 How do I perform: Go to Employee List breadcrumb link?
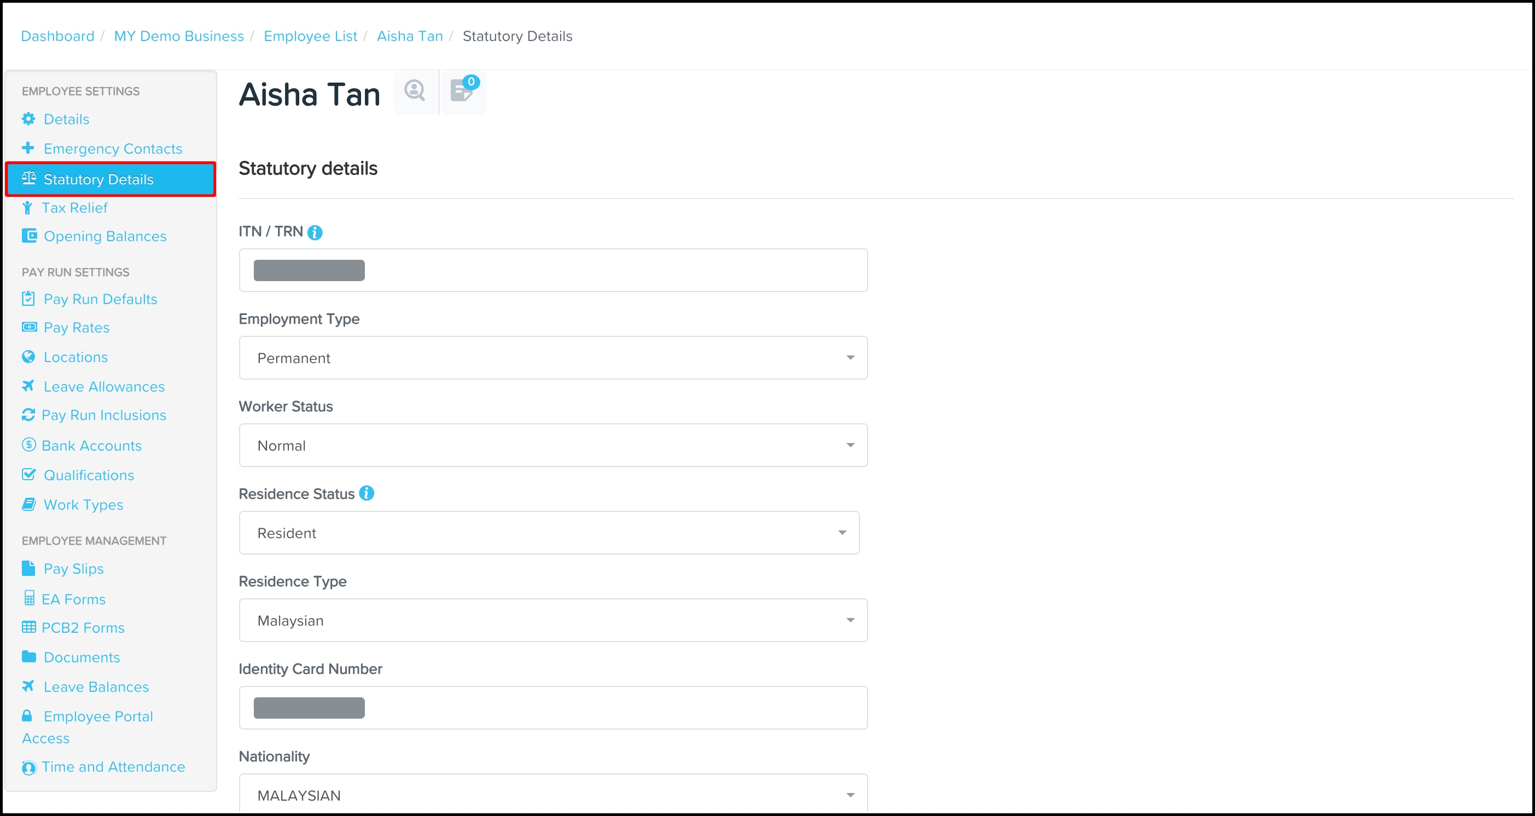[310, 36]
